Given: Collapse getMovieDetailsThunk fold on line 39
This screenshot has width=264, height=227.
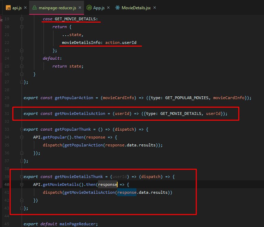Looking at the screenshot, I should [22, 177].
